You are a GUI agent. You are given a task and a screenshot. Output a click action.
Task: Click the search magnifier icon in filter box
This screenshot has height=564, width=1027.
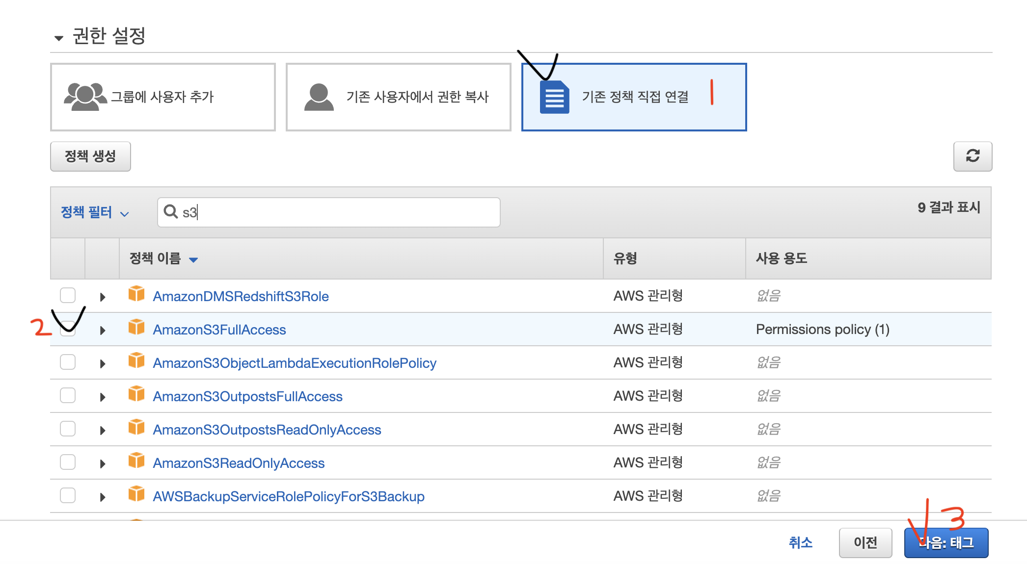(170, 211)
